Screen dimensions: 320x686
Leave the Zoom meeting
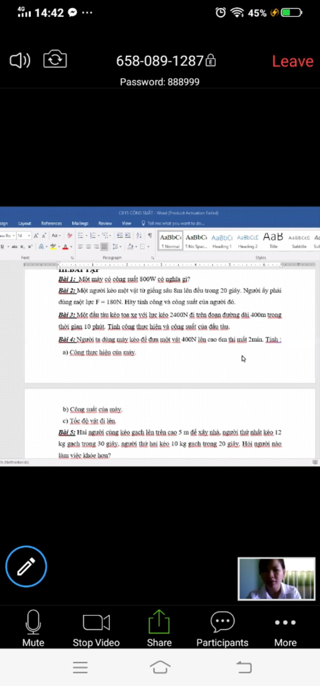click(292, 61)
